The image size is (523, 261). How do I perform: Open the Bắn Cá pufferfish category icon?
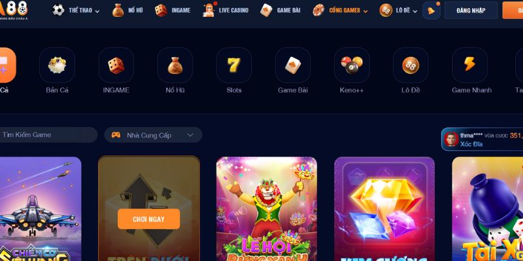(x=57, y=65)
